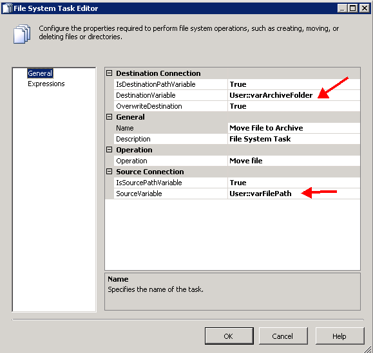The image size is (373, 353).
Task: Edit the Name field Move File to Archive
Action: click(x=294, y=128)
